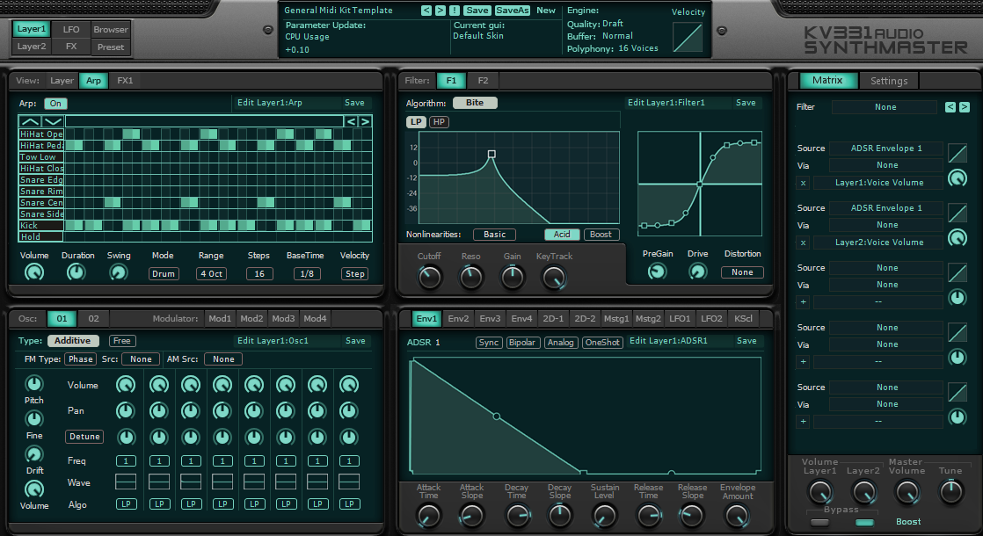Image resolution: width=983 pixels, height=536 pixels.
Task: Open filter Algorithm Bite dropdown
Action: click(x=475, y=103)
